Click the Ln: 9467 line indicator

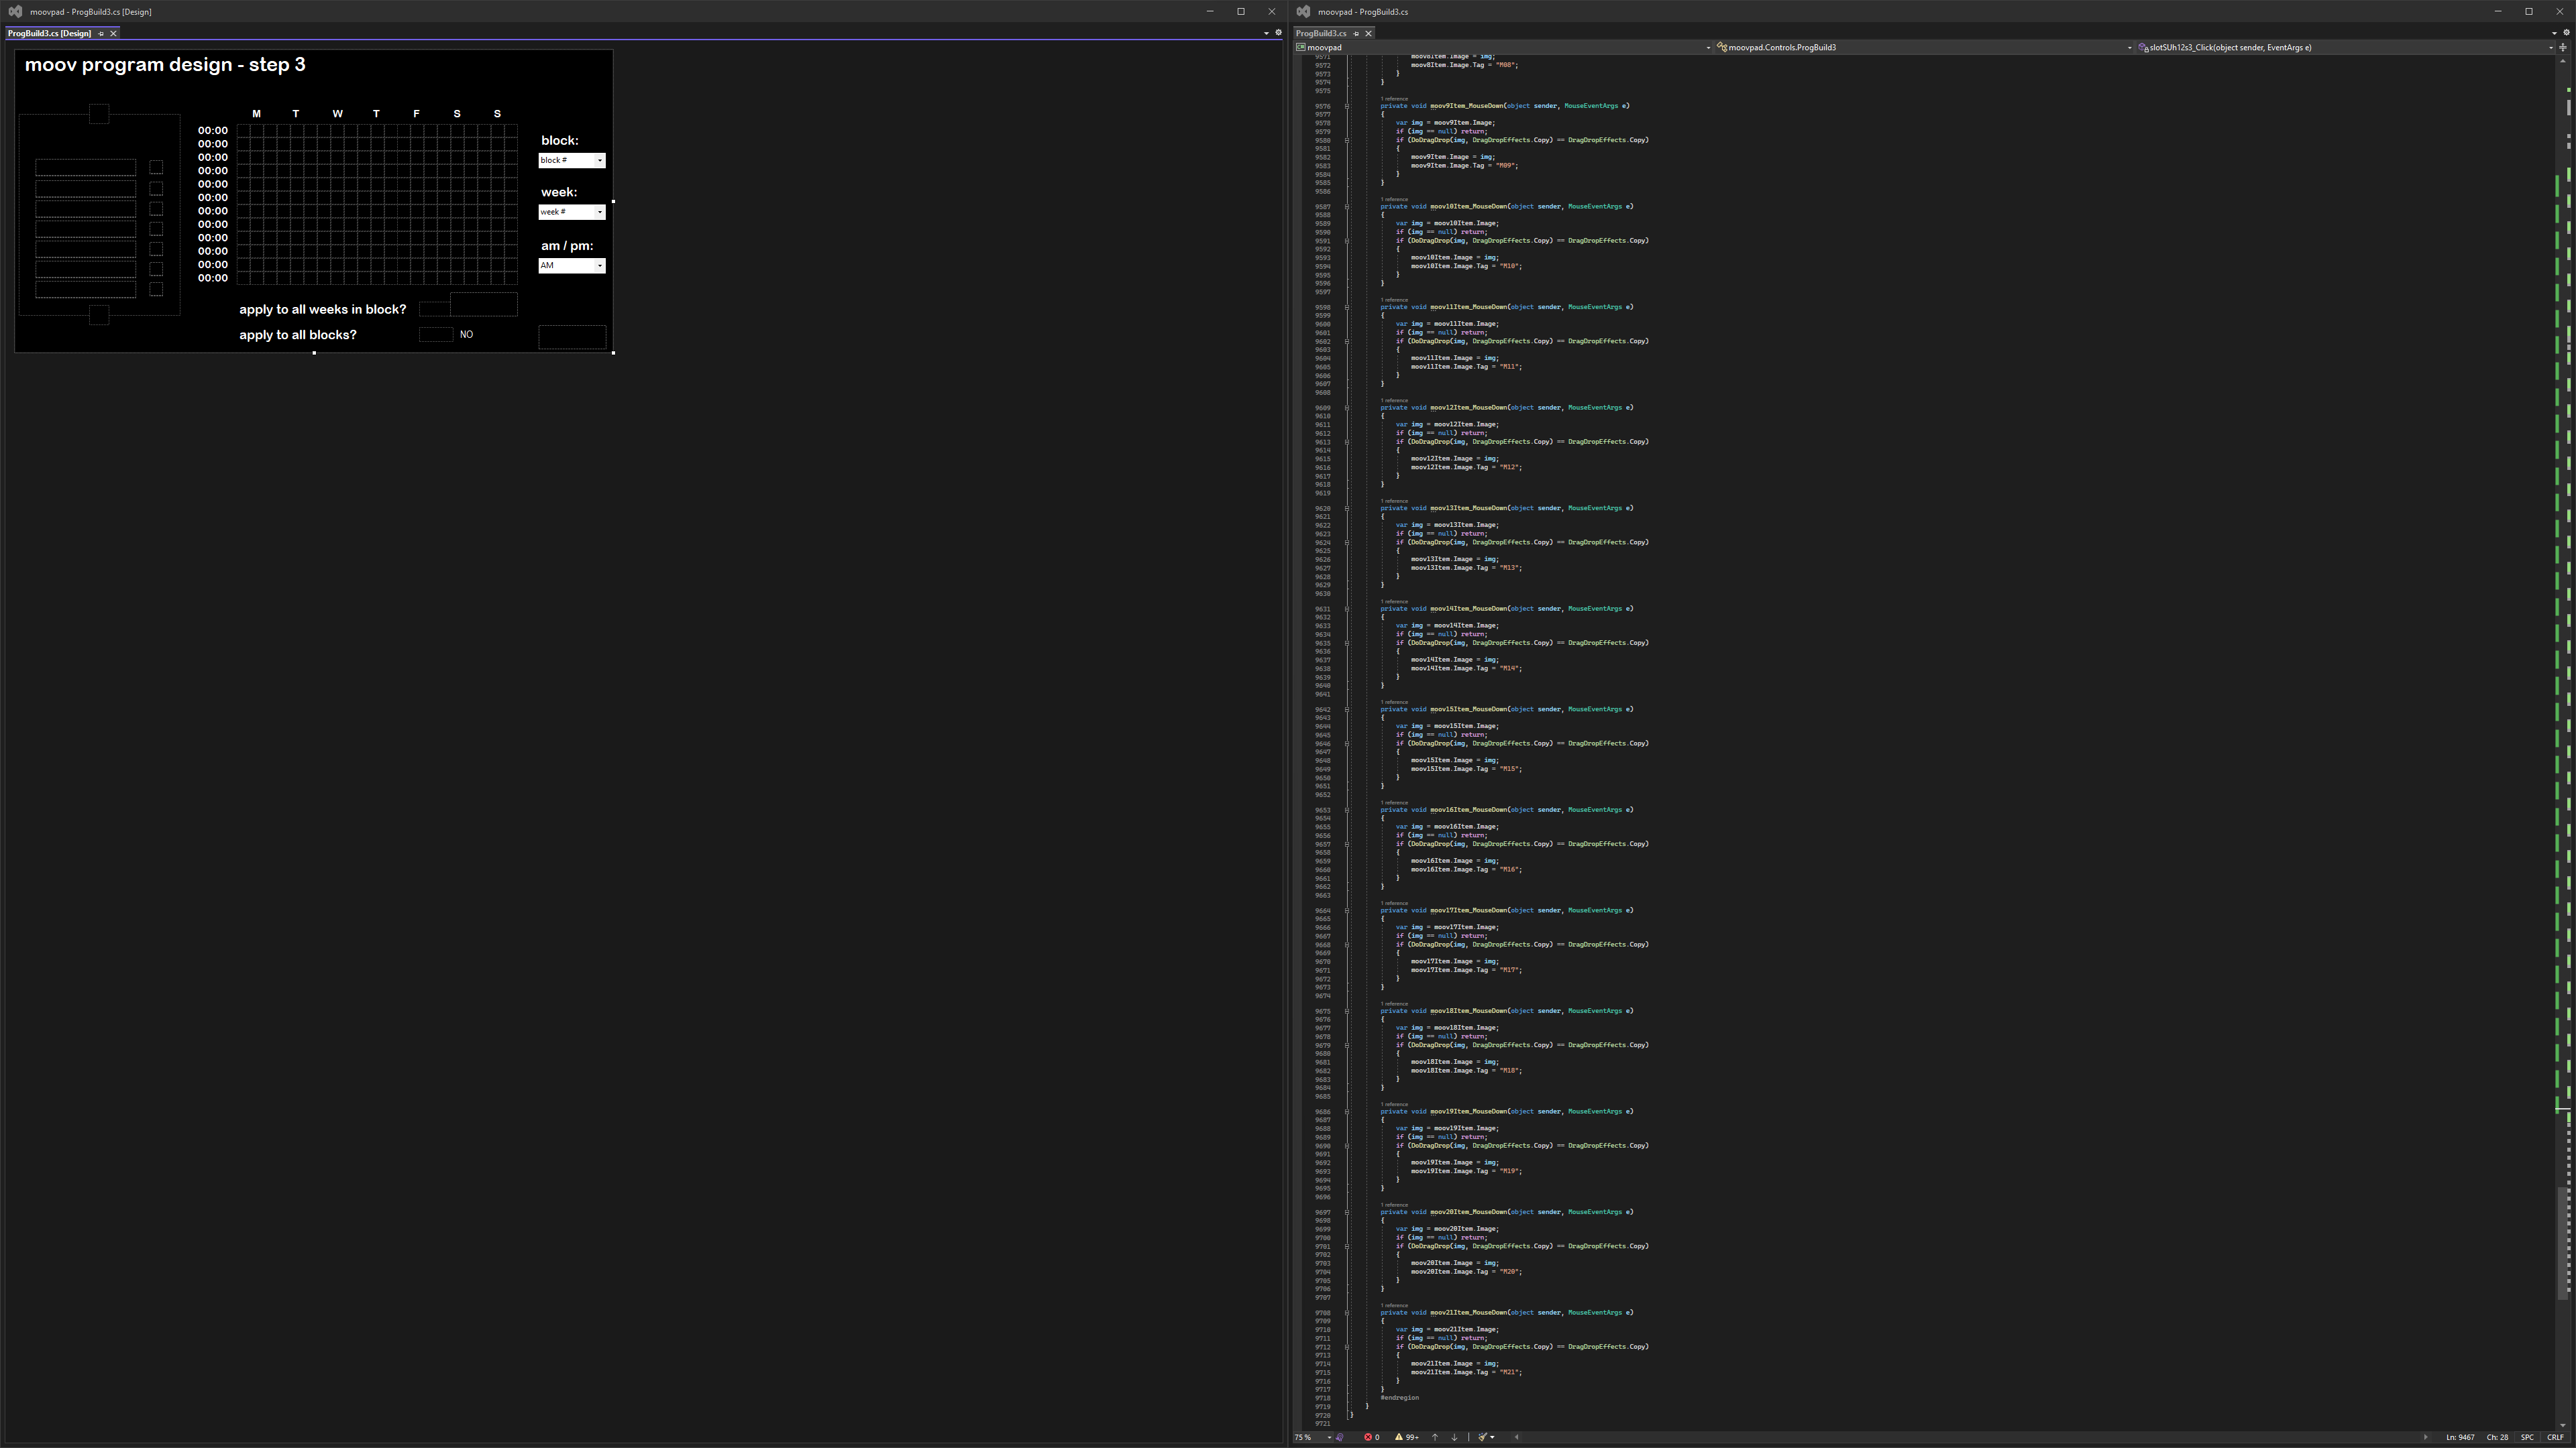coord(2460,1437)
